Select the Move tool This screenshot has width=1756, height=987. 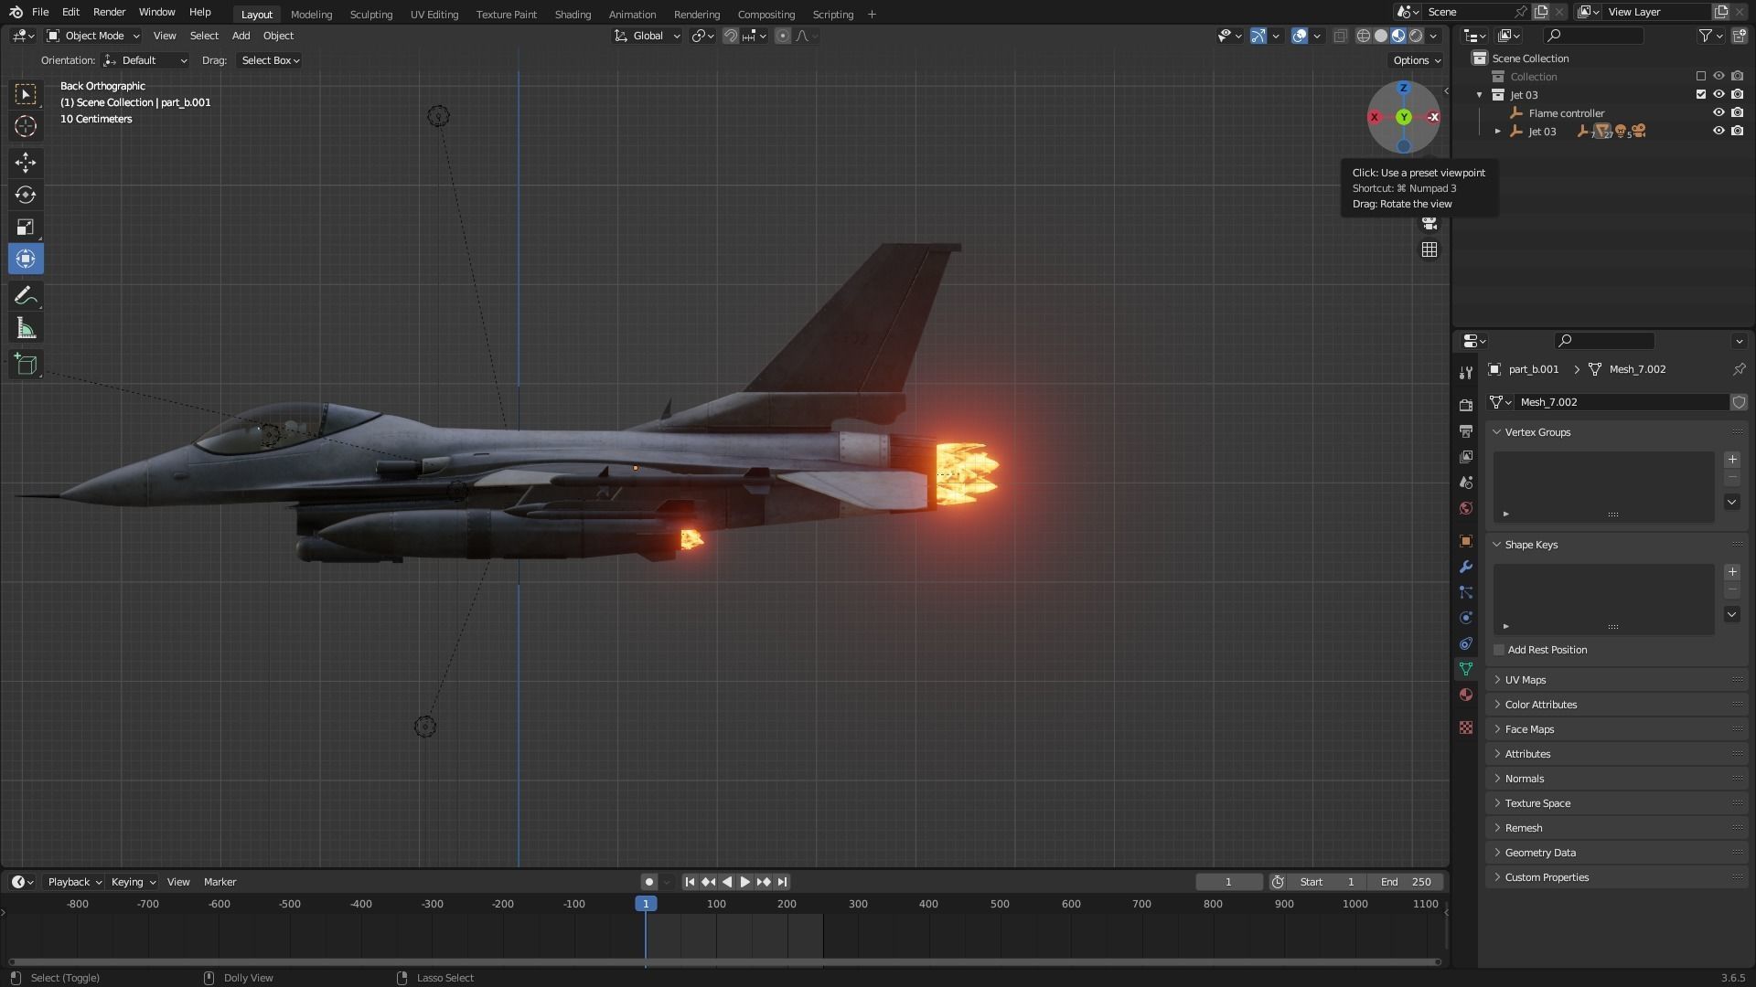26,163
